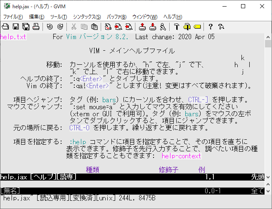Click the help.jax [ヘルプ][読専] status line
Viewport: 272px width, 209px height.
coord(132,177)
